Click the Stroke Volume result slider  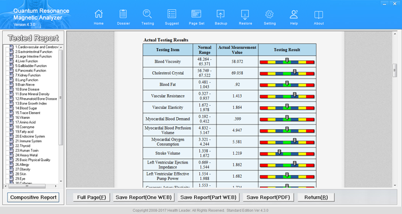[x=287, y=153]
